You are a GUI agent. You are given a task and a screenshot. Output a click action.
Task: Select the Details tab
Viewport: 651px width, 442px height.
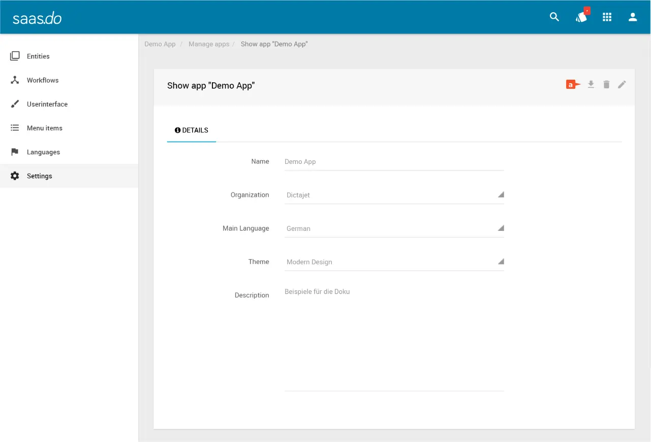coord(192,130)
